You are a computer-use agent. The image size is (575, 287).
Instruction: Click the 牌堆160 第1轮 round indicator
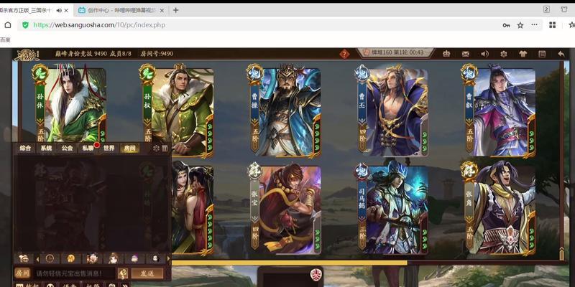point(397,52)
